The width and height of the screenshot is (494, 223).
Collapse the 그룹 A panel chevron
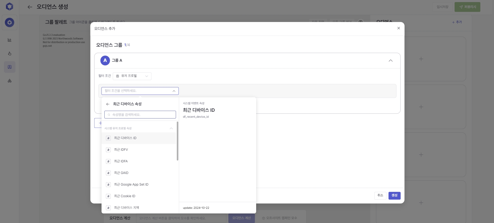coord(390,61)
